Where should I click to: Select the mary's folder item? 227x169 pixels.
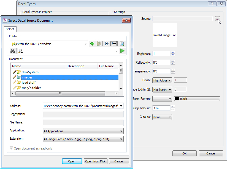[31, 88]
